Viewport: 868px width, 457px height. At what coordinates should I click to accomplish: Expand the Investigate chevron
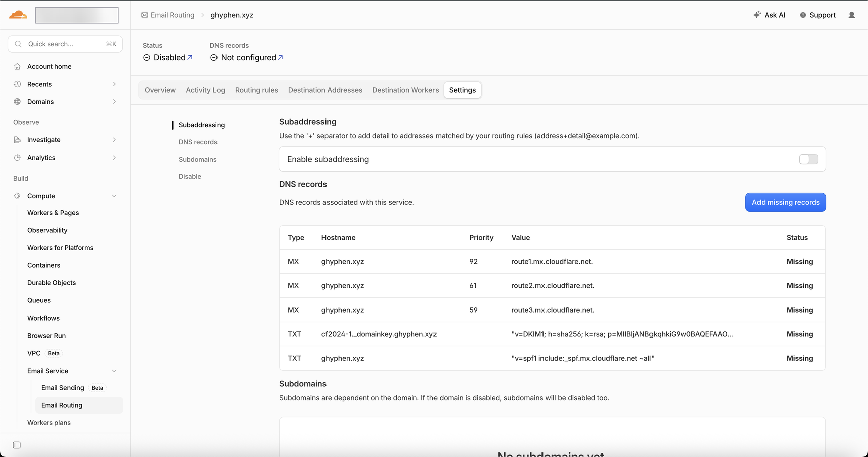[114, 140]
